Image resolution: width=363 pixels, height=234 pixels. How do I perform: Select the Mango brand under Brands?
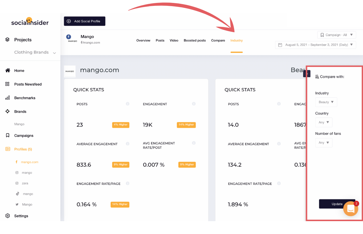(19, 124)
